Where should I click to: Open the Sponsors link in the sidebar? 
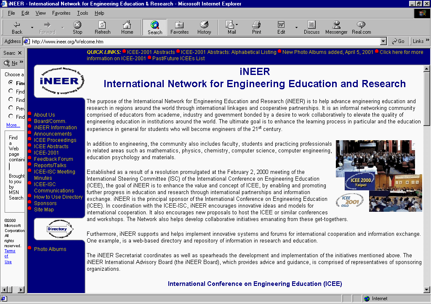pos(45,203)
